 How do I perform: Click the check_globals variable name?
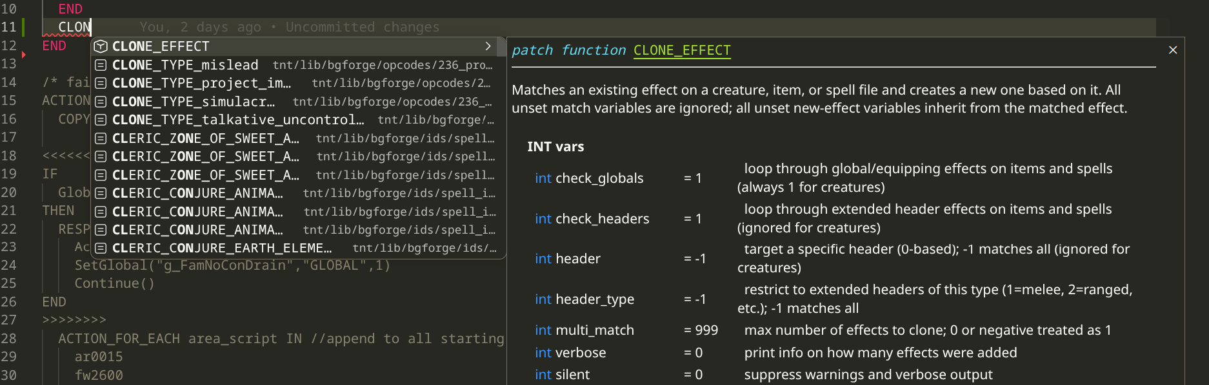tap(599, 178)
